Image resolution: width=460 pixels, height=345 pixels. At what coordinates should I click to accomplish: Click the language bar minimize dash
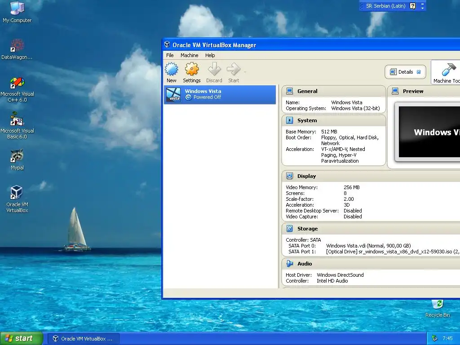point(422,4)
